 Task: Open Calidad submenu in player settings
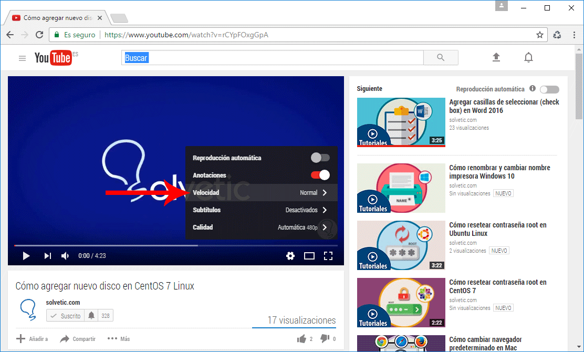pyautogui.click(x=262, y=227)
